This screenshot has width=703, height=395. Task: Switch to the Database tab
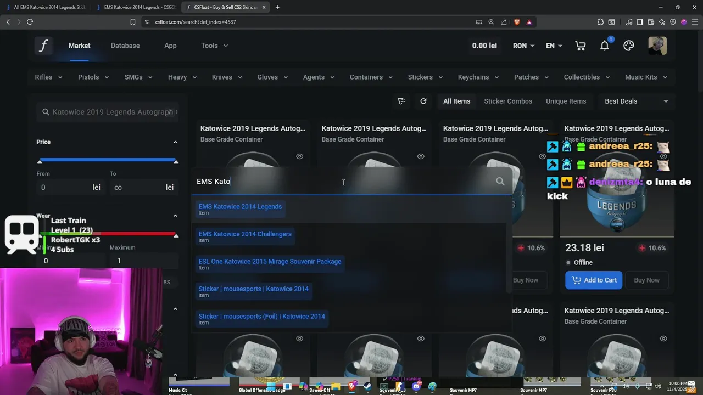point(125,46)
